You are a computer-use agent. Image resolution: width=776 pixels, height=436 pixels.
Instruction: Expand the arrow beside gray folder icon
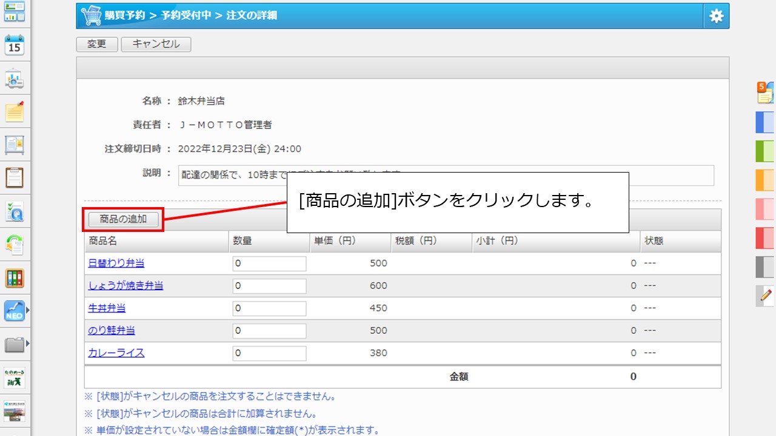pyautogui.click(x=27, y=344)
